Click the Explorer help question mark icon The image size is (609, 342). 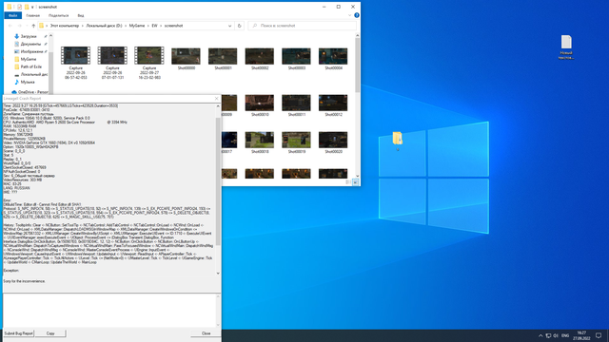[357, 15]
